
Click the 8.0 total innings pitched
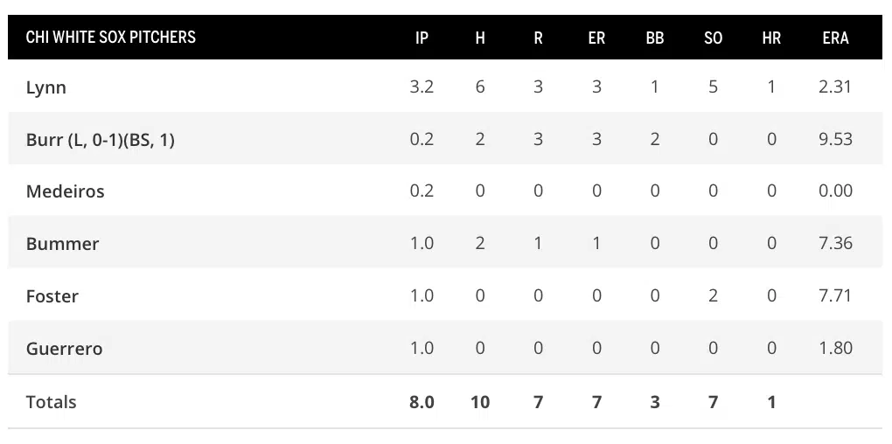(x=422, y=402)
